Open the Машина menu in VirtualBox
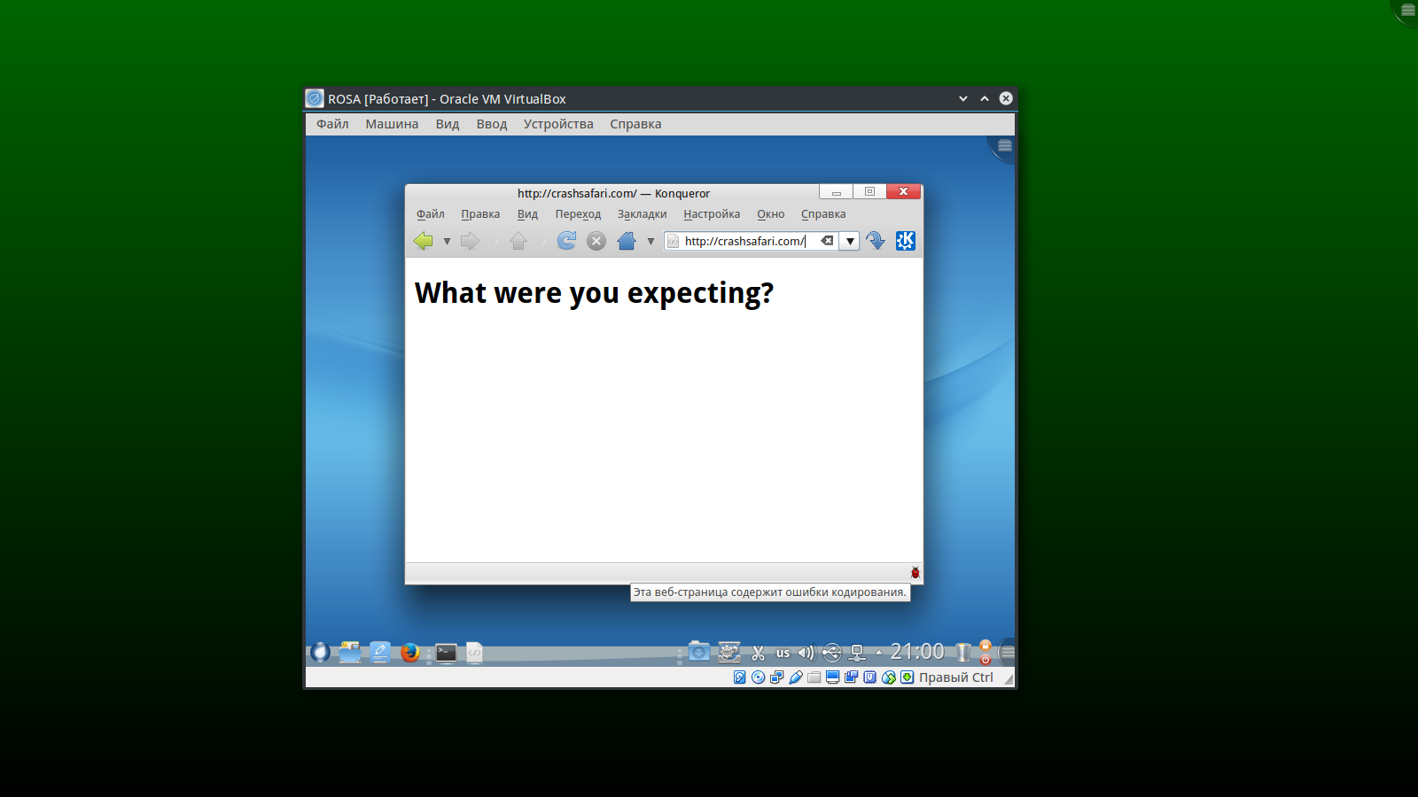This screenshot has height=797, width=1418. pos(392,124)
